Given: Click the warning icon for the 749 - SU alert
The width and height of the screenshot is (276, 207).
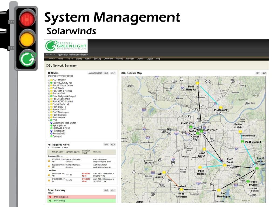Looking at the screenshot, I should [x=49, y=180].
